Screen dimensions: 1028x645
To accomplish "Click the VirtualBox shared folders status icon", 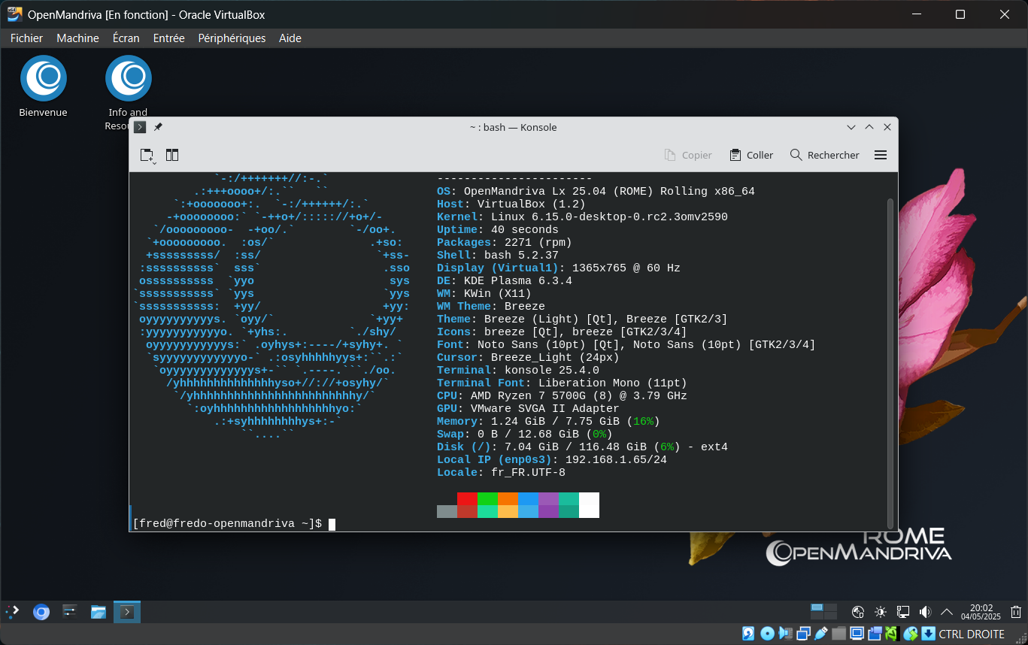I will [x=839, y=634].
